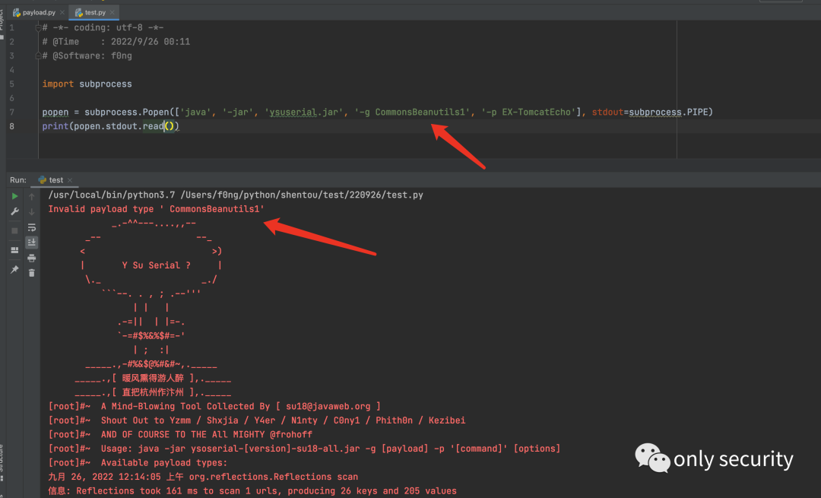Click the 'Usage: java -jar ysoserial' line
821x498 pixels.
coord(304,449)
